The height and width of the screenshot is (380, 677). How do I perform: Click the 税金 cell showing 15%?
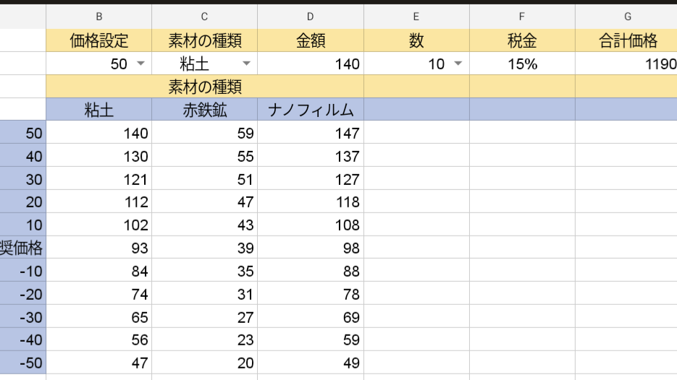[x=522, y=64]
